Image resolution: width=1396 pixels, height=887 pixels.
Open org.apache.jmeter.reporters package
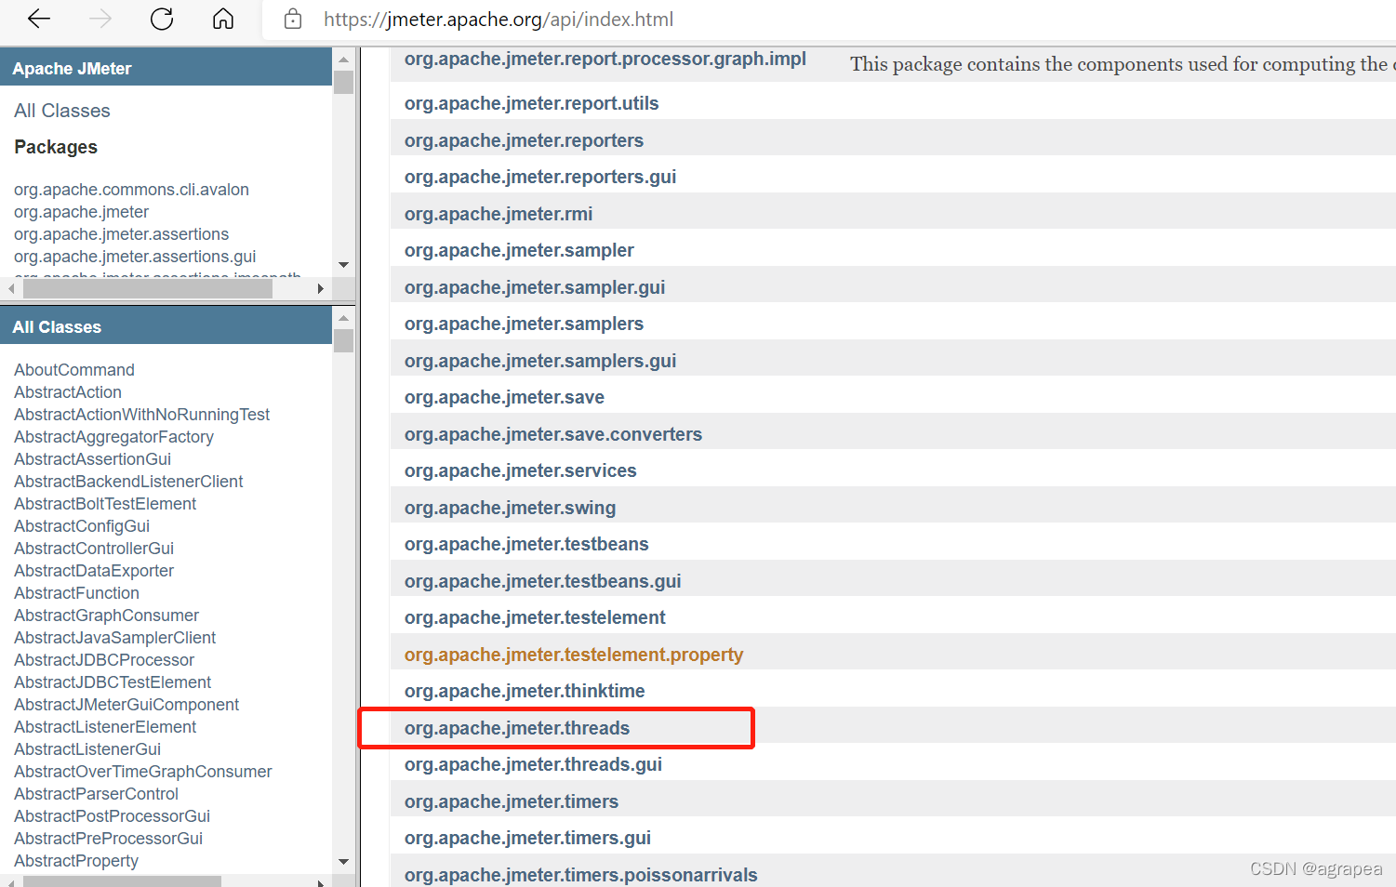pos(524,140)
